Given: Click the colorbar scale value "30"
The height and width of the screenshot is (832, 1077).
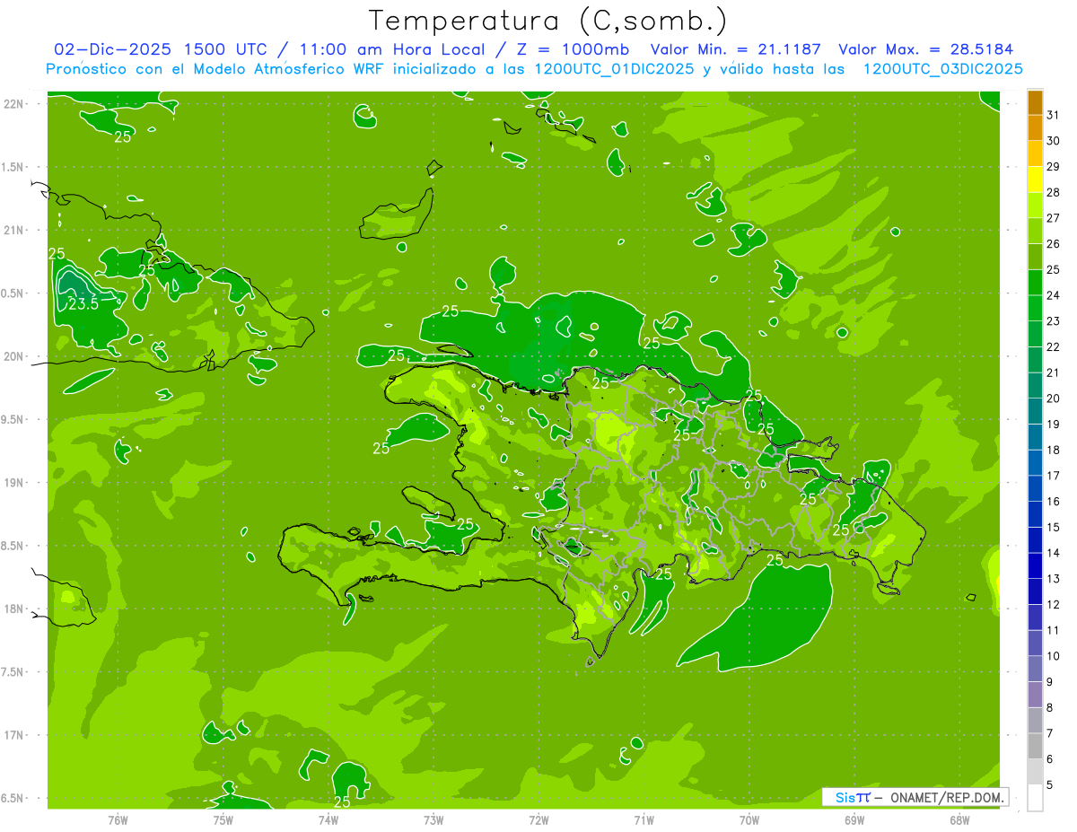Looking at the screenshot, I should 1054,141.
